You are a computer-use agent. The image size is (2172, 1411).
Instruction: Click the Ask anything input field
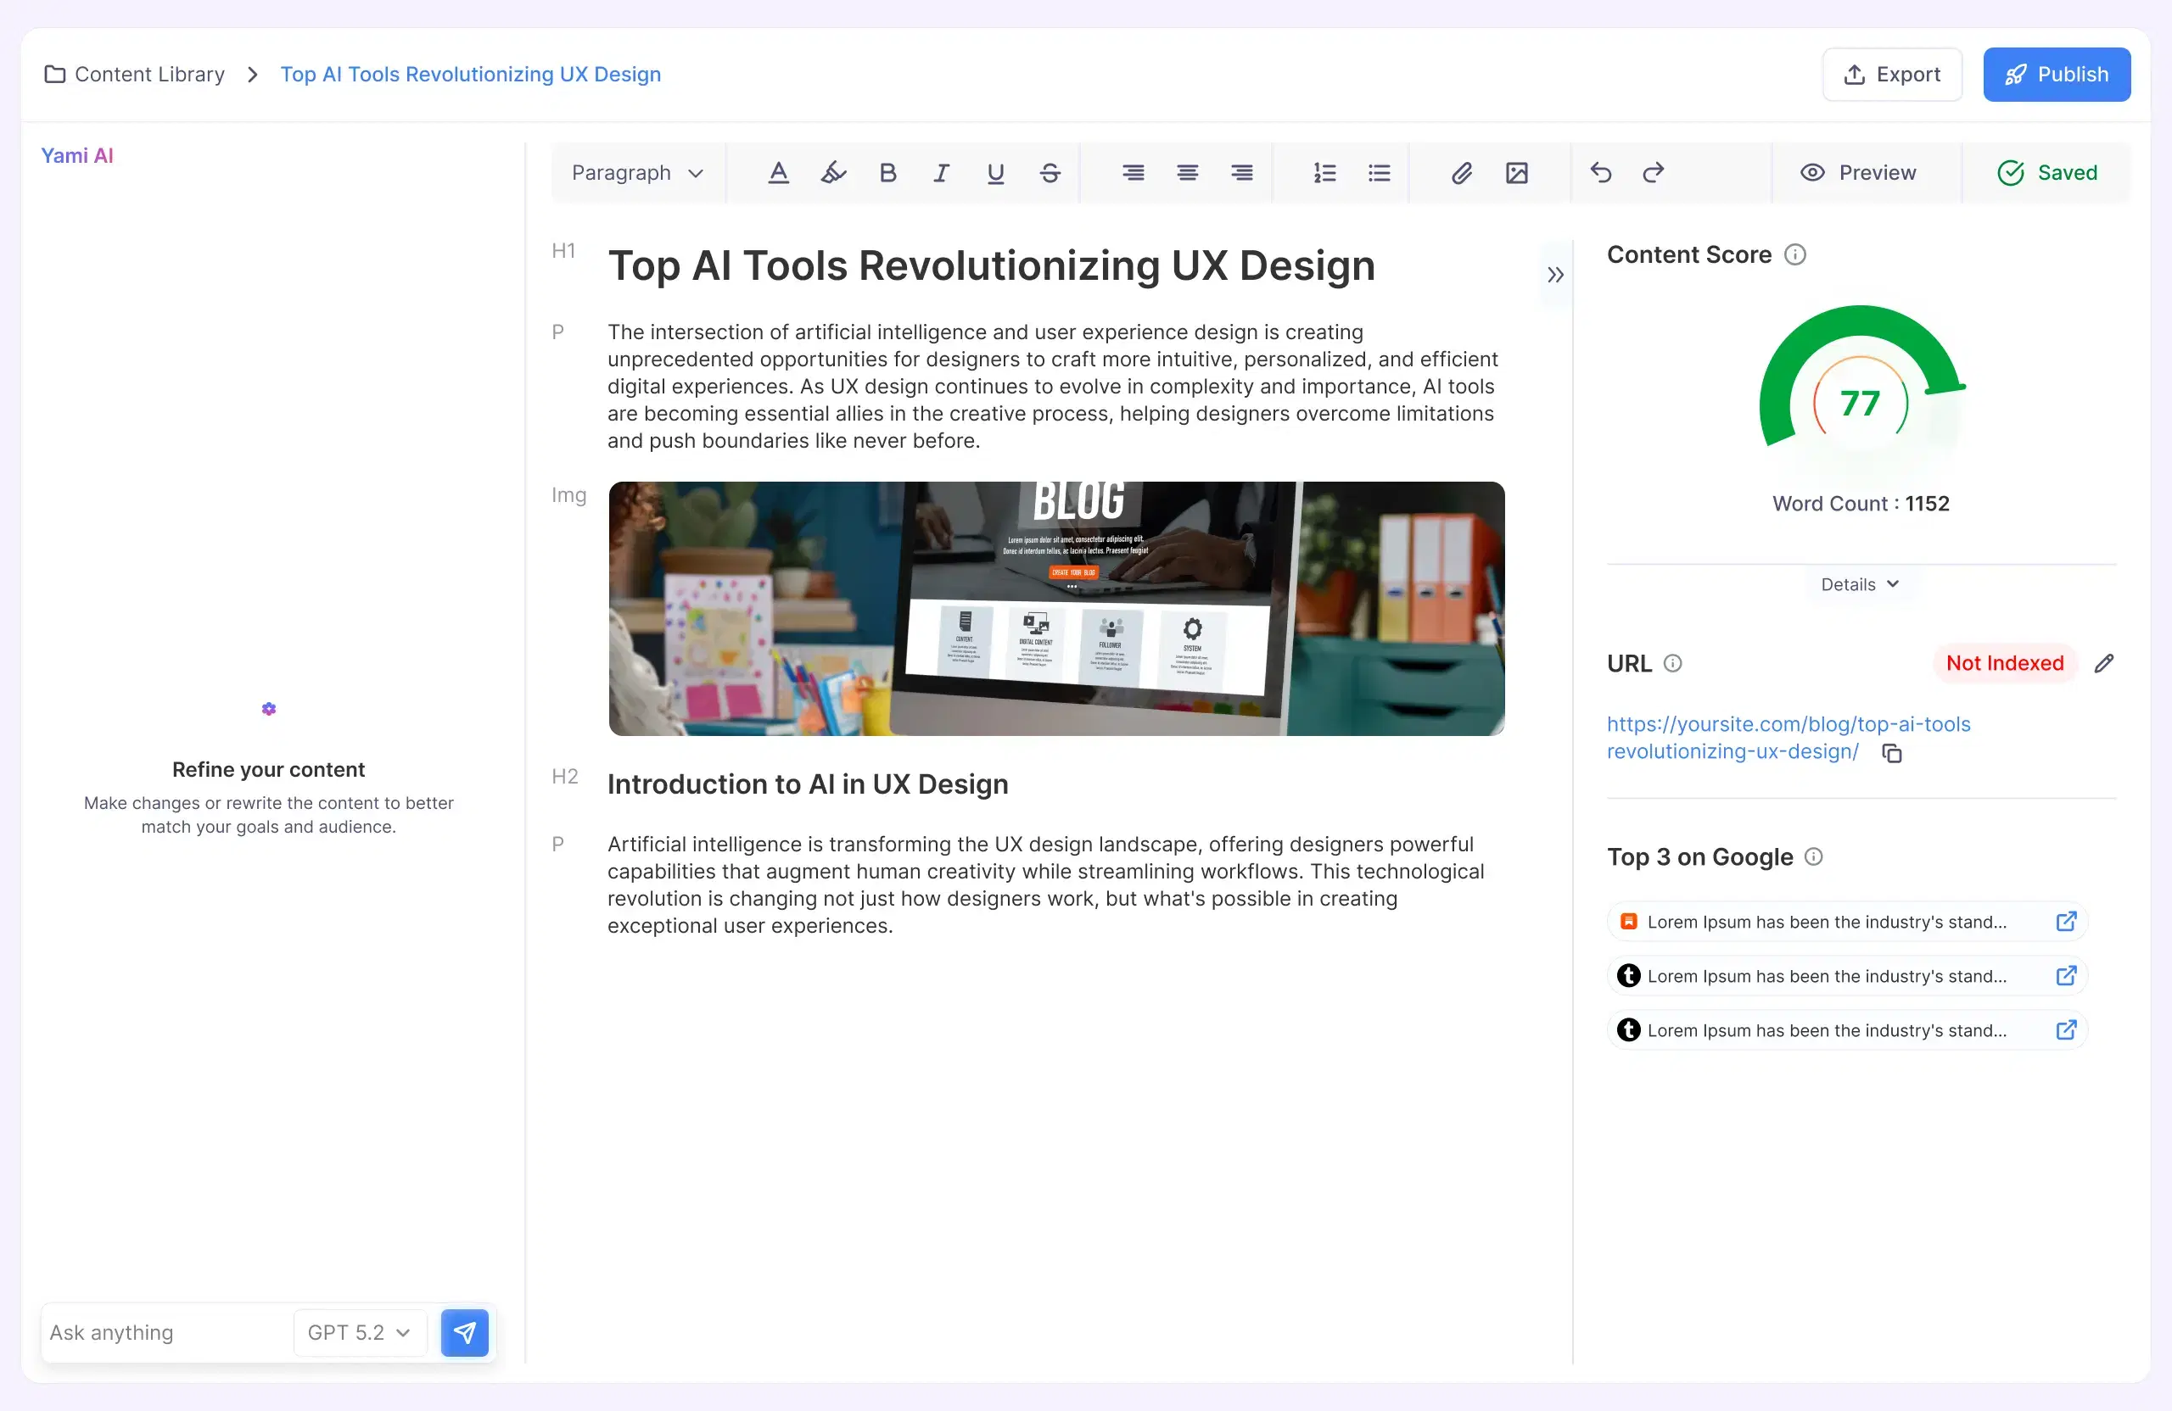(165, 1332)
